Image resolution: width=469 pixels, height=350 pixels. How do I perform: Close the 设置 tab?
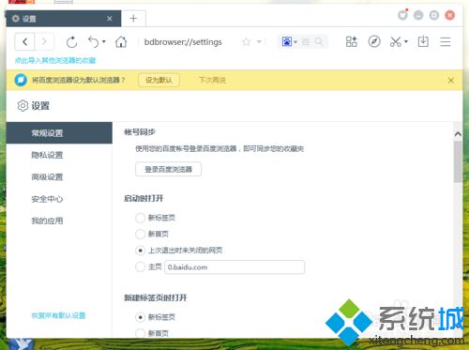[x=110, y=19]
